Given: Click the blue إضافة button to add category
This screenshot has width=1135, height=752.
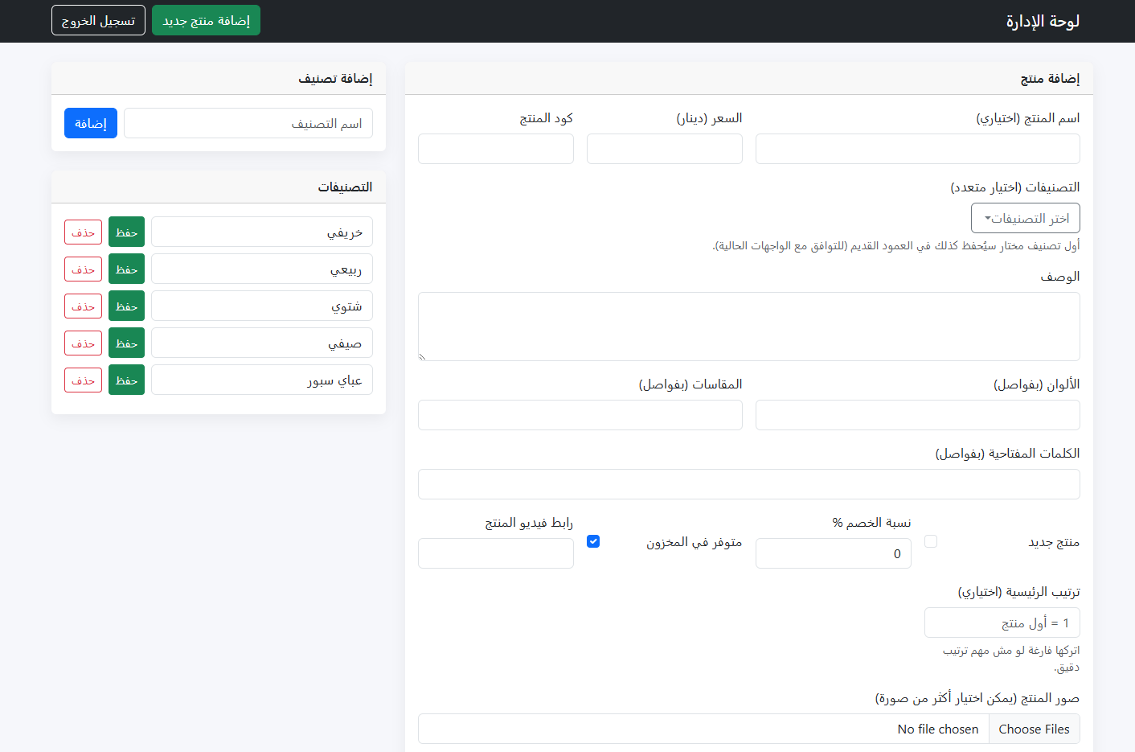Looking at the screenshot, I should coord(90,123).
